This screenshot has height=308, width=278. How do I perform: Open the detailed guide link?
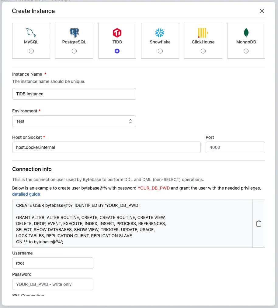point(26,194)
